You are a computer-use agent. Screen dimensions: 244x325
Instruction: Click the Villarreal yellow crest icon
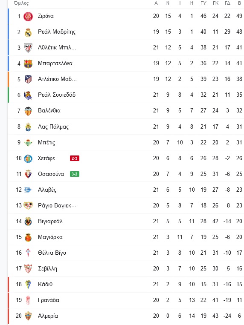tap(28, 221)
